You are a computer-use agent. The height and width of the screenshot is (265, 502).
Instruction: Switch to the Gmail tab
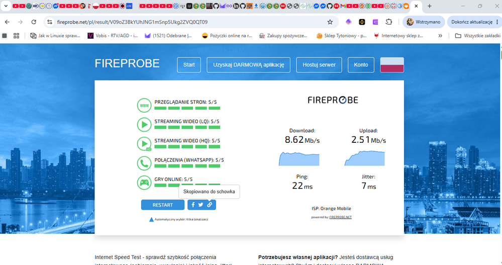(343, 6)
